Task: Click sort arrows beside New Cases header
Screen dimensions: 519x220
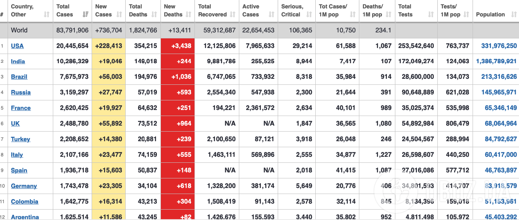Action: click(x=119, y=14)
